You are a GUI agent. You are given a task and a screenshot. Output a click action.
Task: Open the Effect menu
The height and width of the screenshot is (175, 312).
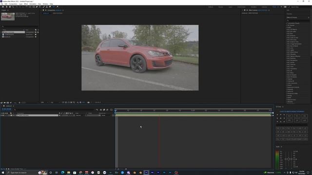[x=26, y=4]
